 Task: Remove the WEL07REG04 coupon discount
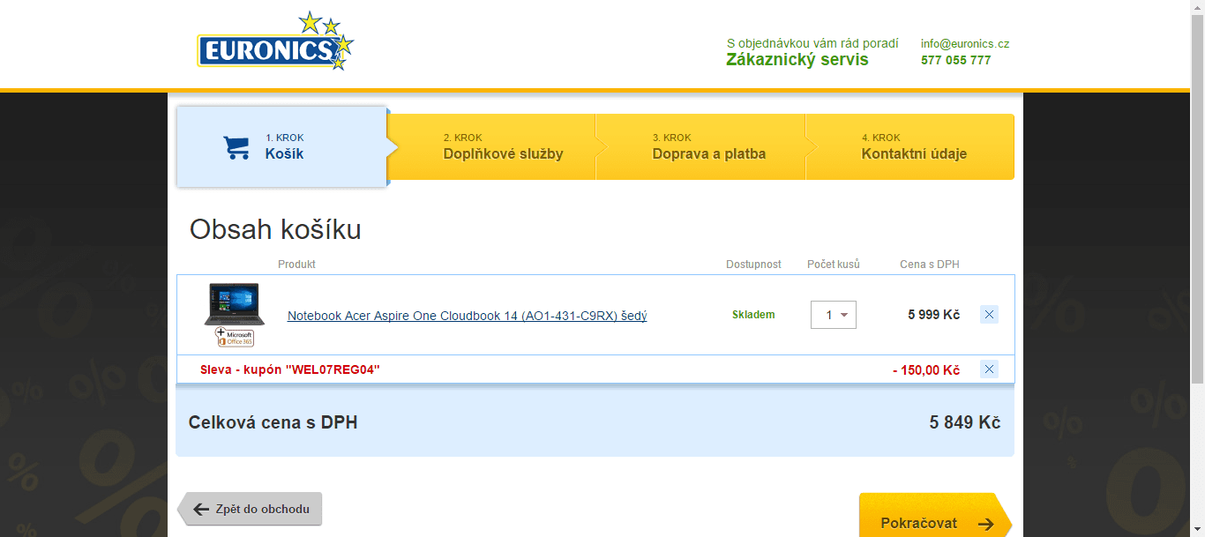(989, 369)
